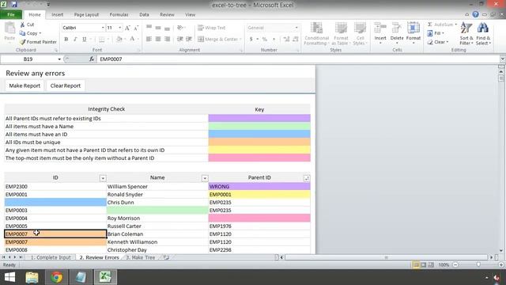Image resolution: width=506 pixels, height=285 pixels.
Task: Open Conditional Formatting
Action: (x=316, y=33)
